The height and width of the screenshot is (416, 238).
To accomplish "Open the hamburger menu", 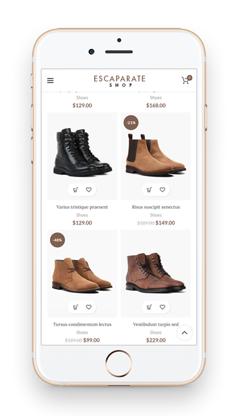I will tap(50, 80).
